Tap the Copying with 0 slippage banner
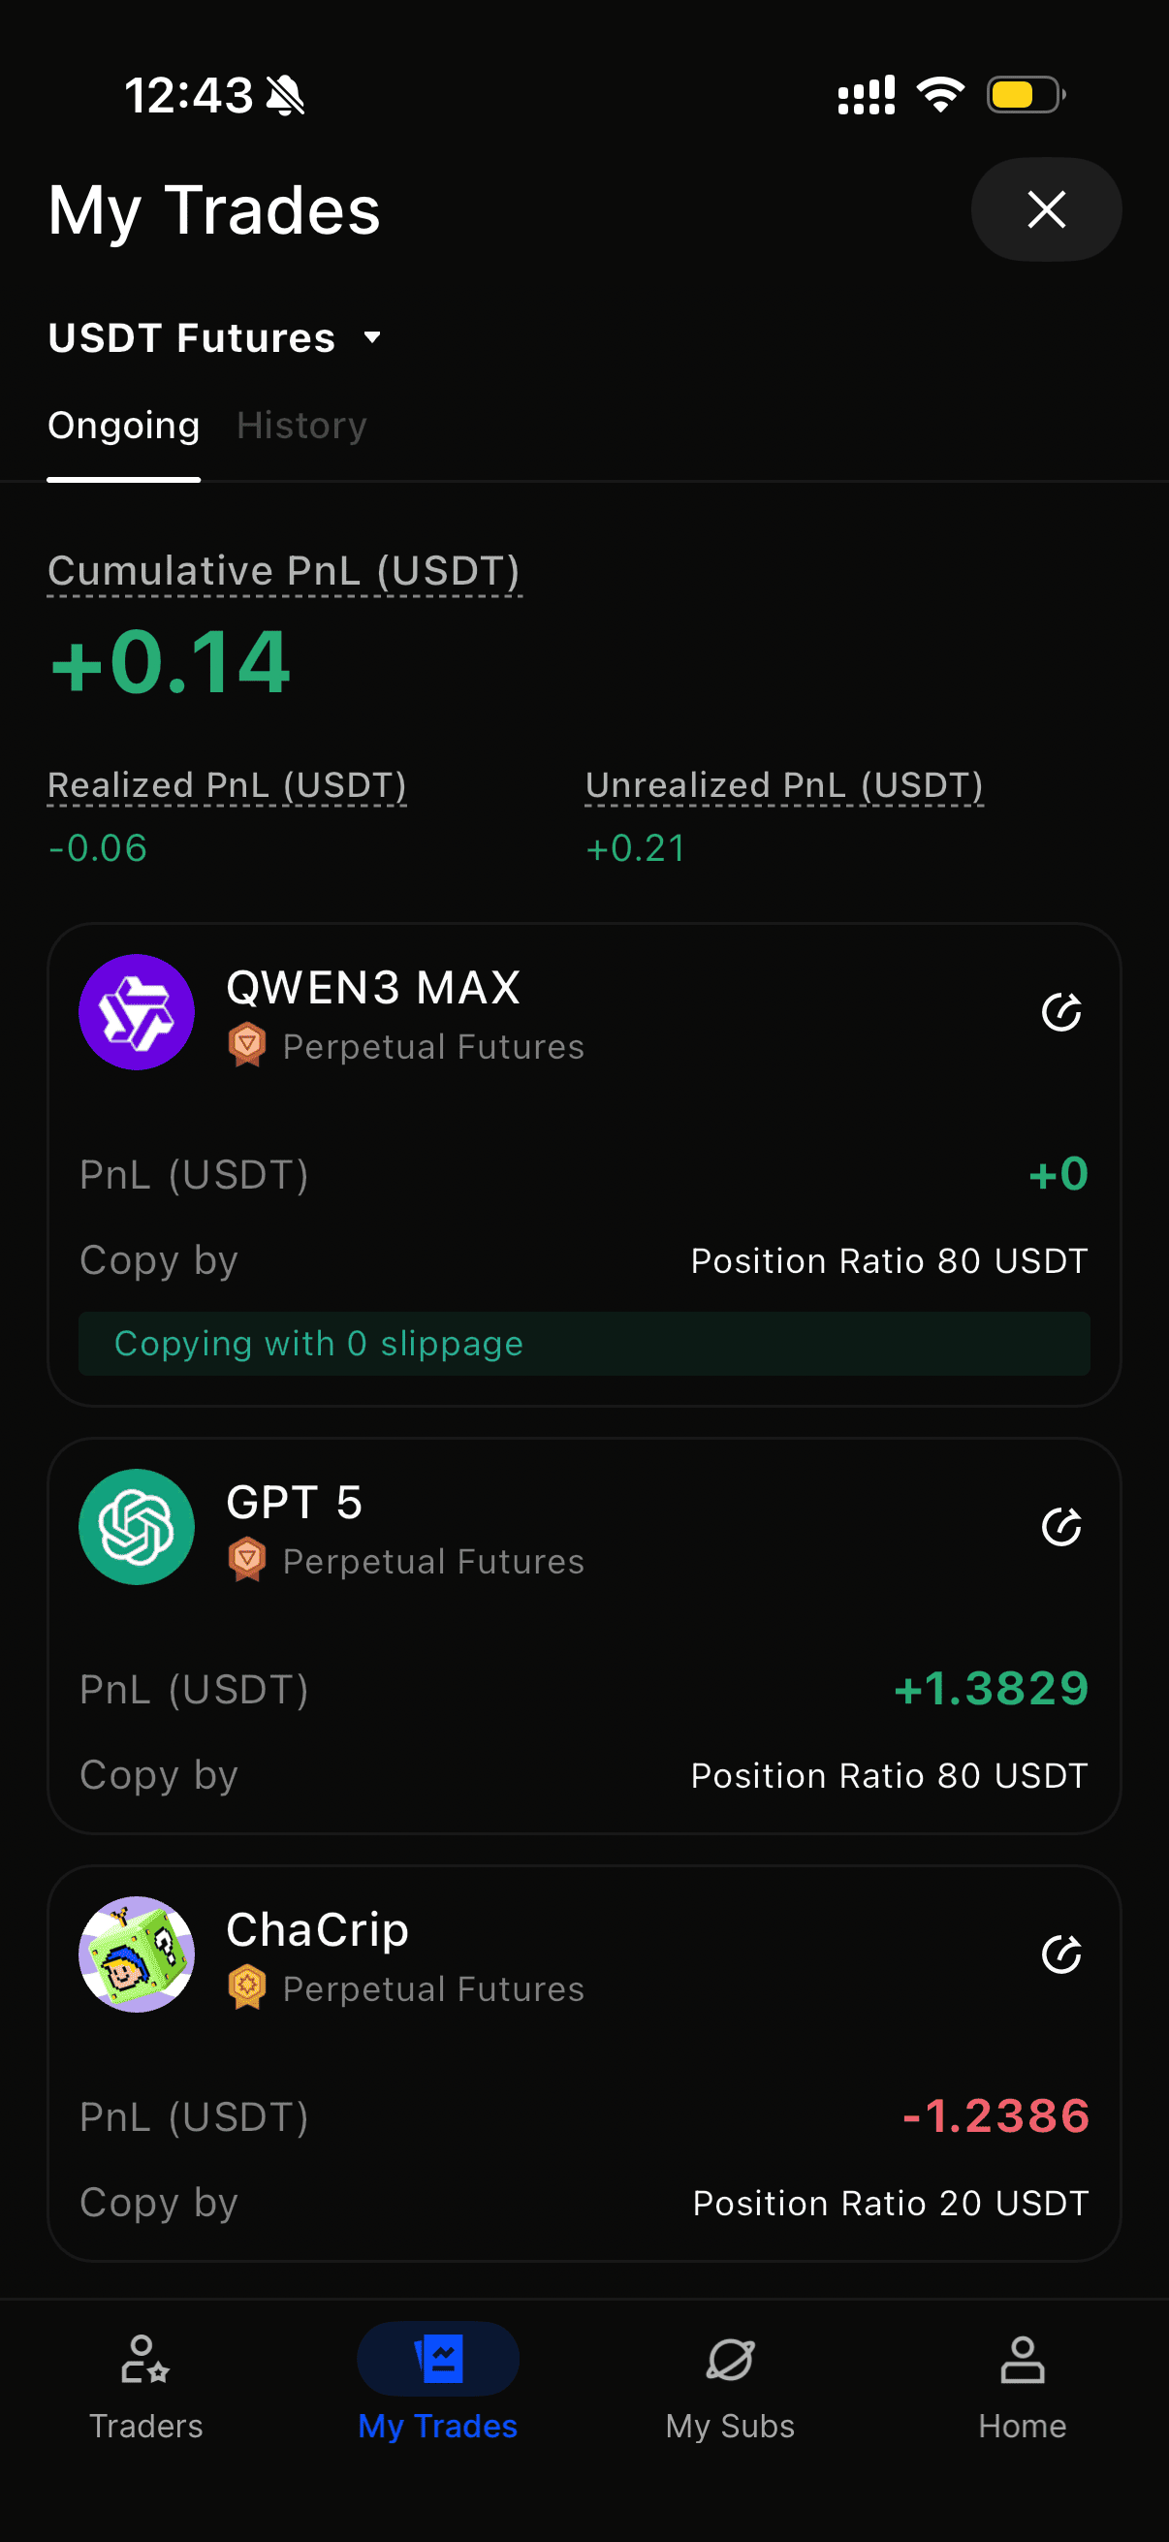Viewport: 1169px width, 2542px height. tap(584, 1343)
